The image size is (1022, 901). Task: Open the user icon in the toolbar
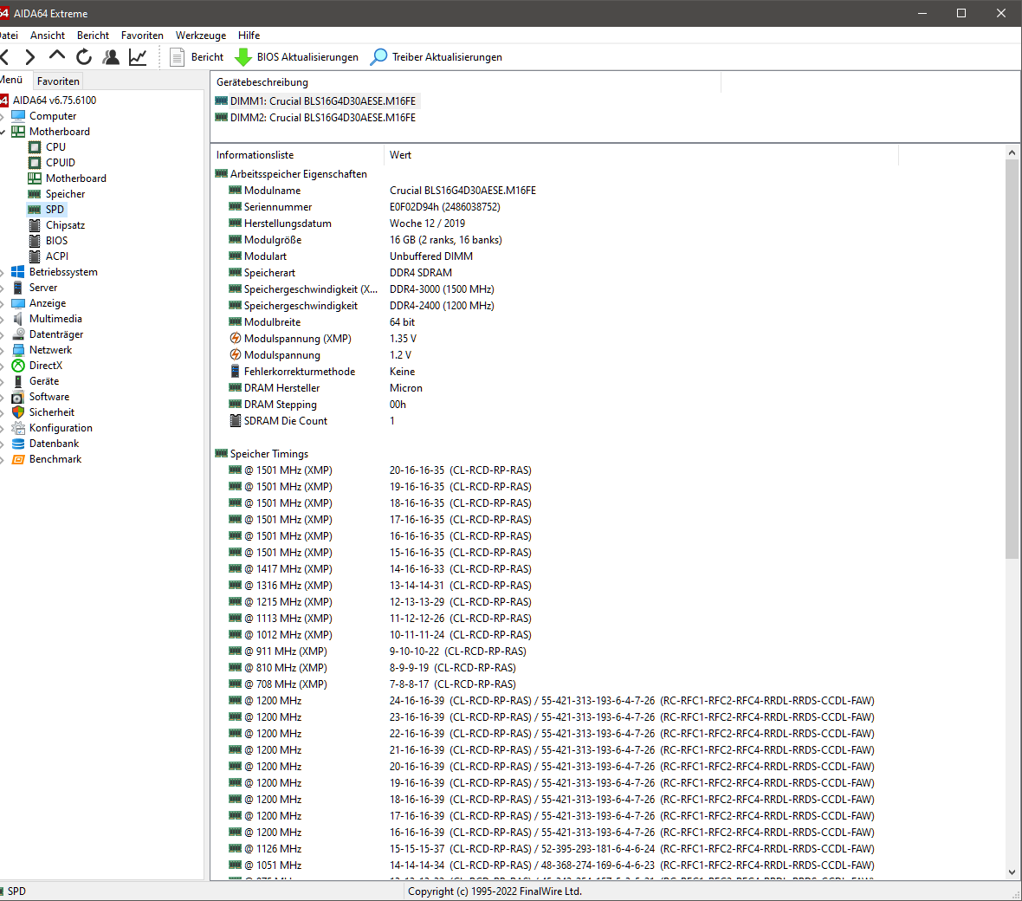pos(111,57)
